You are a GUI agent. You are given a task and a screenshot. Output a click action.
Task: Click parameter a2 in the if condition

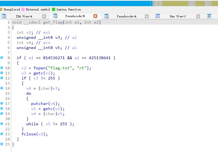[77, 58]
